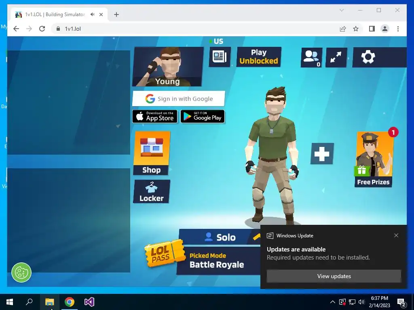Bookmark this page with the star

[x=356, y=29]
